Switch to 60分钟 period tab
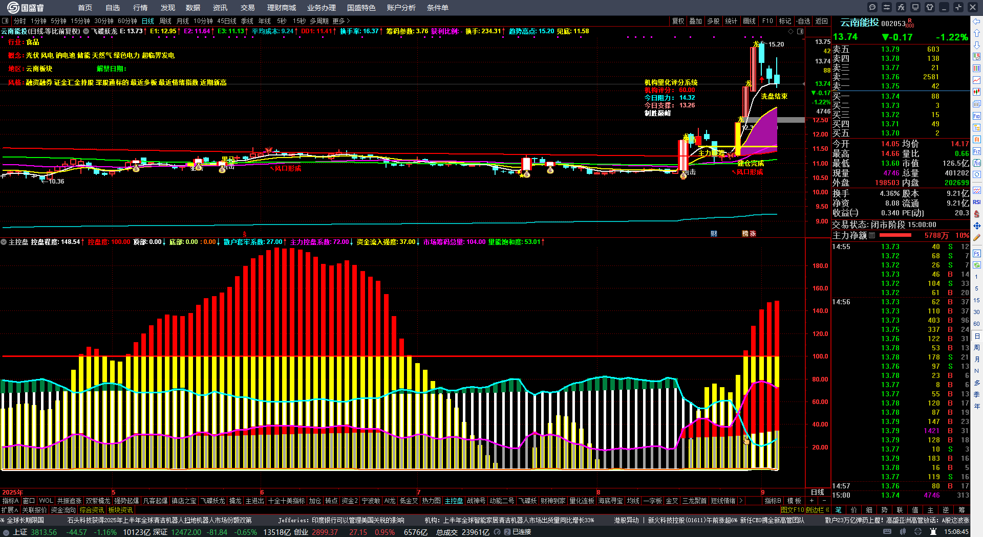This screenshot has height=537, width=983. click(x=127, y=21)
